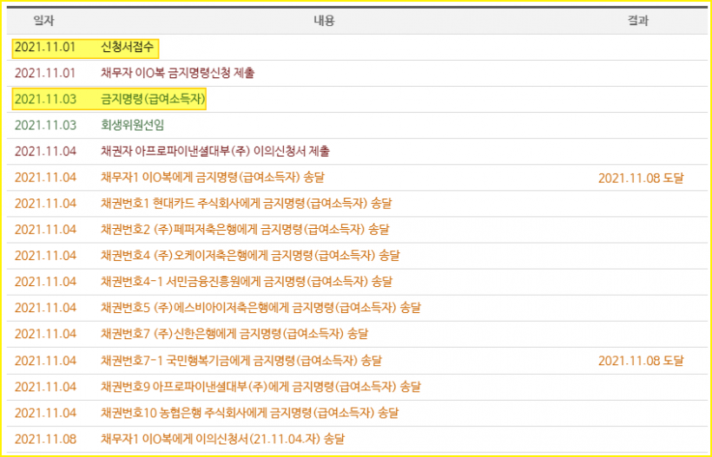Viewport: 712px width, 457px height.
Task: Click date 2021.11.04 beside 농협은행 row
Action: (45, 413)
